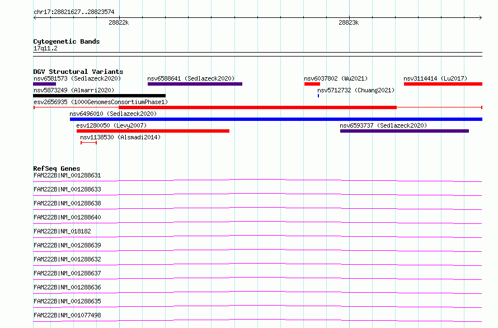Select the purple nsv6581573 variant bar
The width and height of the screenshot is (498, 328).
[x=44, y=84]
